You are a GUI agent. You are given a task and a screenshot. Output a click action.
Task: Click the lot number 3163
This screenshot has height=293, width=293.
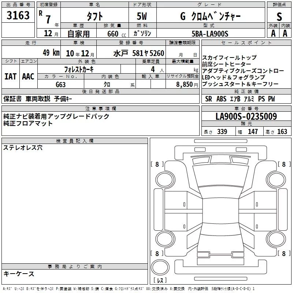pyautogui.click(x=18, y=15)
